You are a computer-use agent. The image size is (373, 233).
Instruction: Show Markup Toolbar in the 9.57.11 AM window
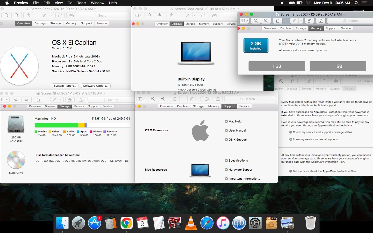tap(215, 16)
